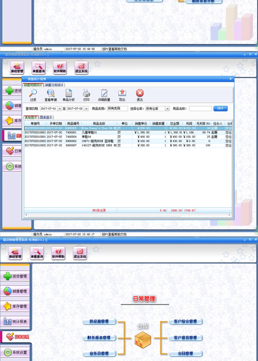Open 业务员管理
This screenshot has height=361, width=258.
[x=99, y=353]
